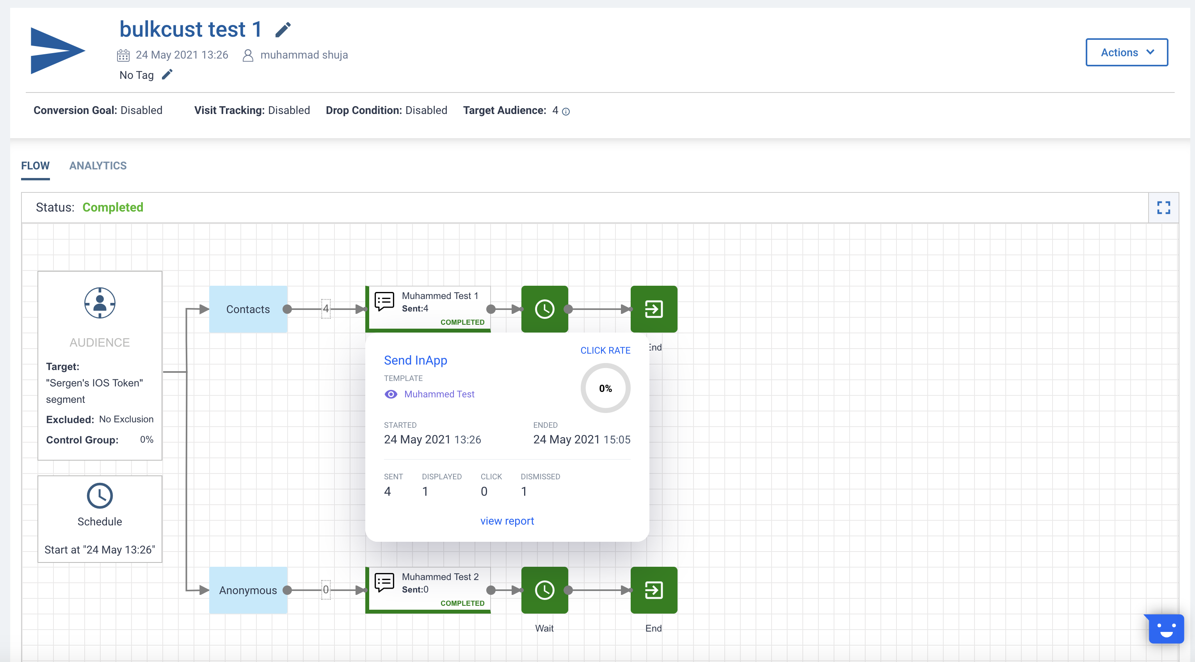The height and width of the screenshot is (662, 1195).
Task: Open the chatbot assistant widget
Action: [1166, 629]
